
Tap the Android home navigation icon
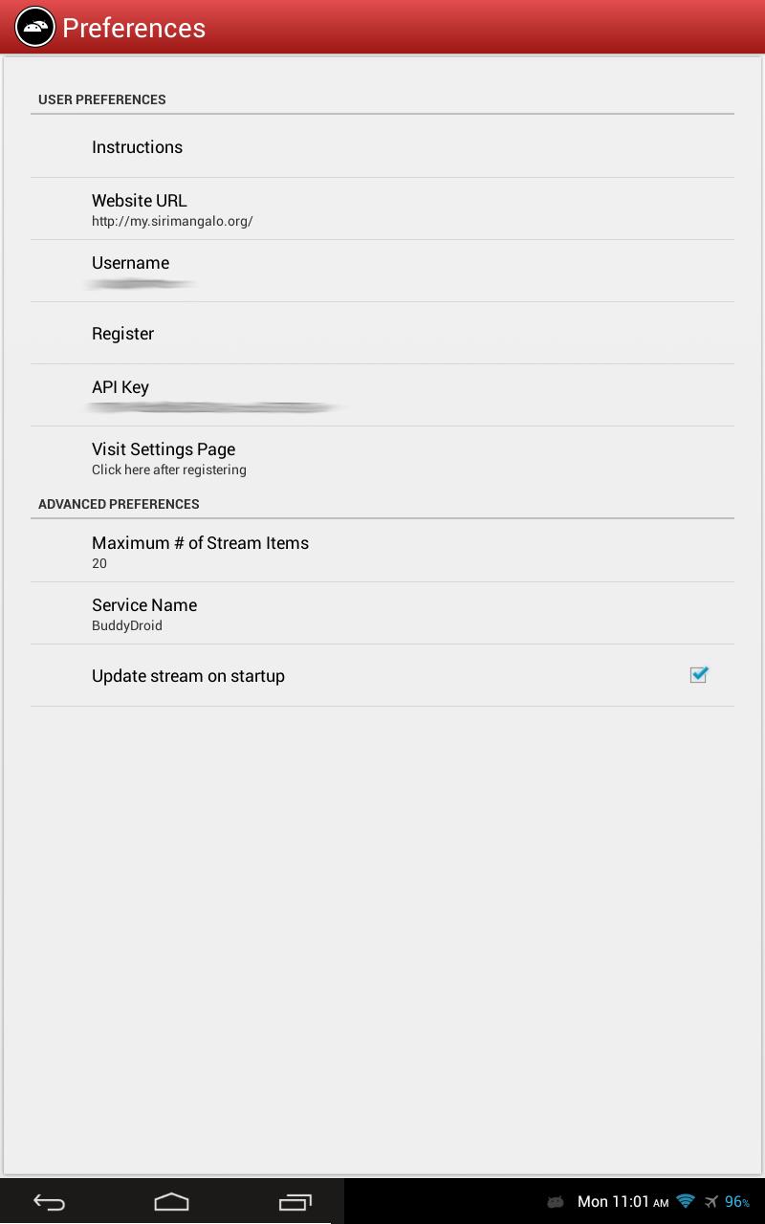point(172,1202)
